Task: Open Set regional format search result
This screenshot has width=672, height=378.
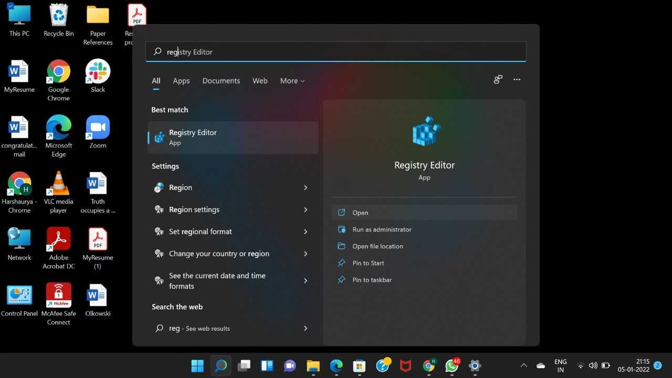Action: tap(233, 232)
